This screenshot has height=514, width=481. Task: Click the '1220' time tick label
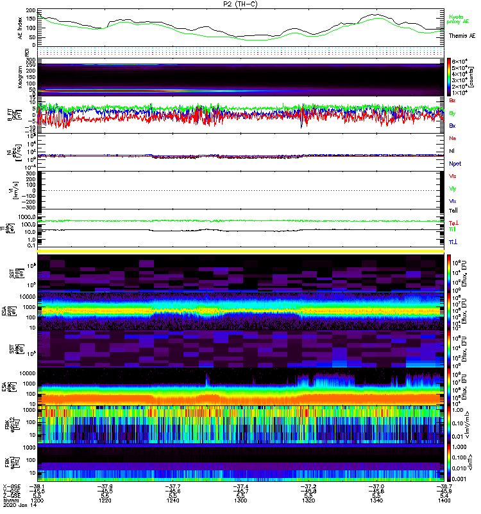pos(105,501)
